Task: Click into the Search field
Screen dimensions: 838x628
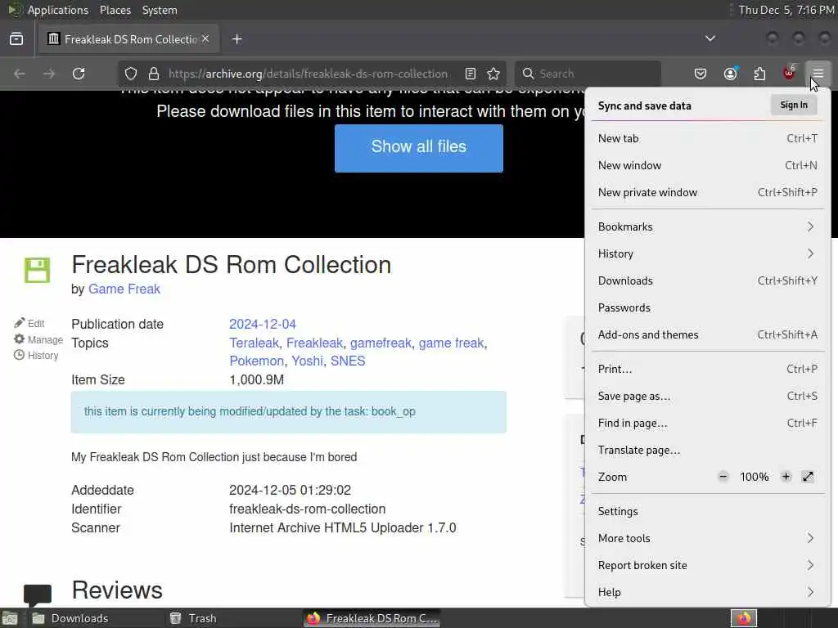Action: (588, 74)
